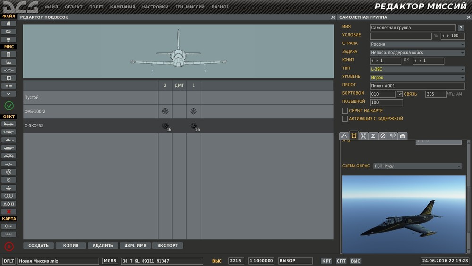
Task: Open the radio antenna tab icon
Action: tap(392, 136)
